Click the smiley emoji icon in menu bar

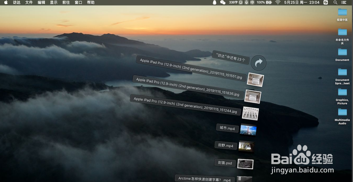(241, 2)
